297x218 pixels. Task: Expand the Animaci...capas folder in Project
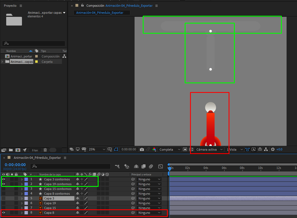tap(2, 61)
